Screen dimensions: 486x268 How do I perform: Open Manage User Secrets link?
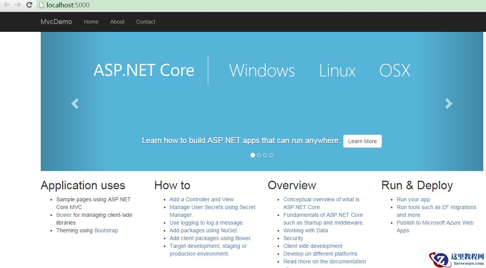(212, 211)
